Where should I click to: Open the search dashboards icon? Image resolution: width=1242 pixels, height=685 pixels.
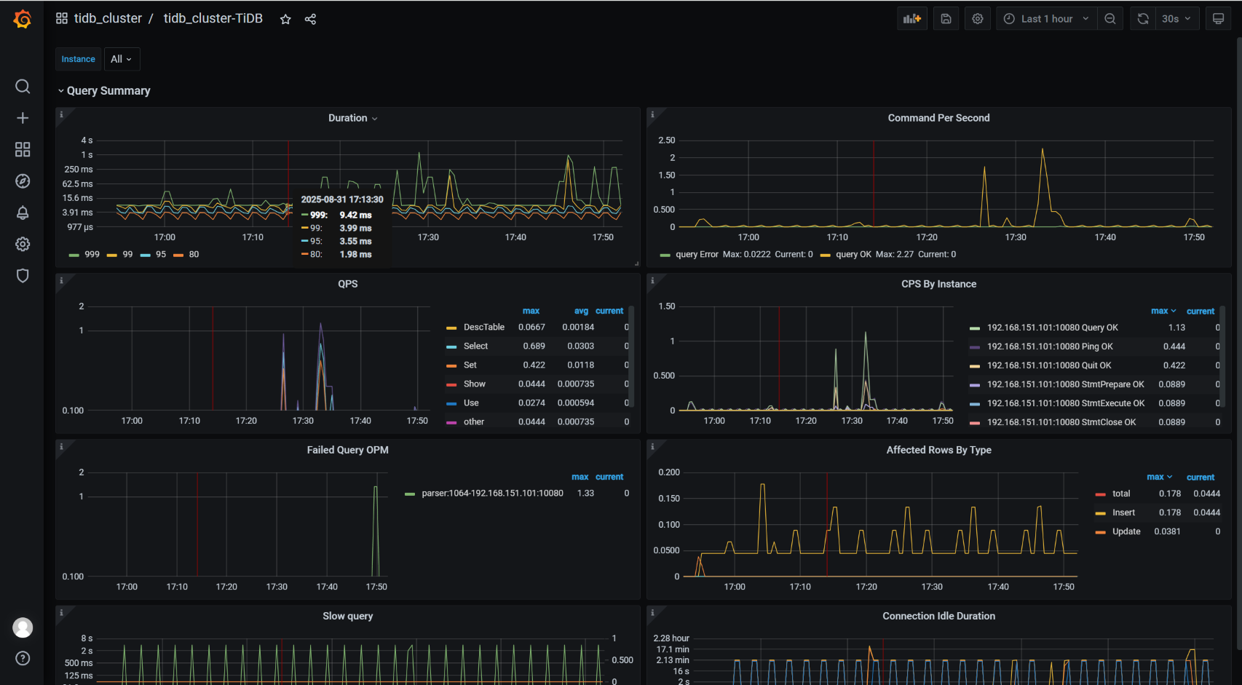coord(23,87)
